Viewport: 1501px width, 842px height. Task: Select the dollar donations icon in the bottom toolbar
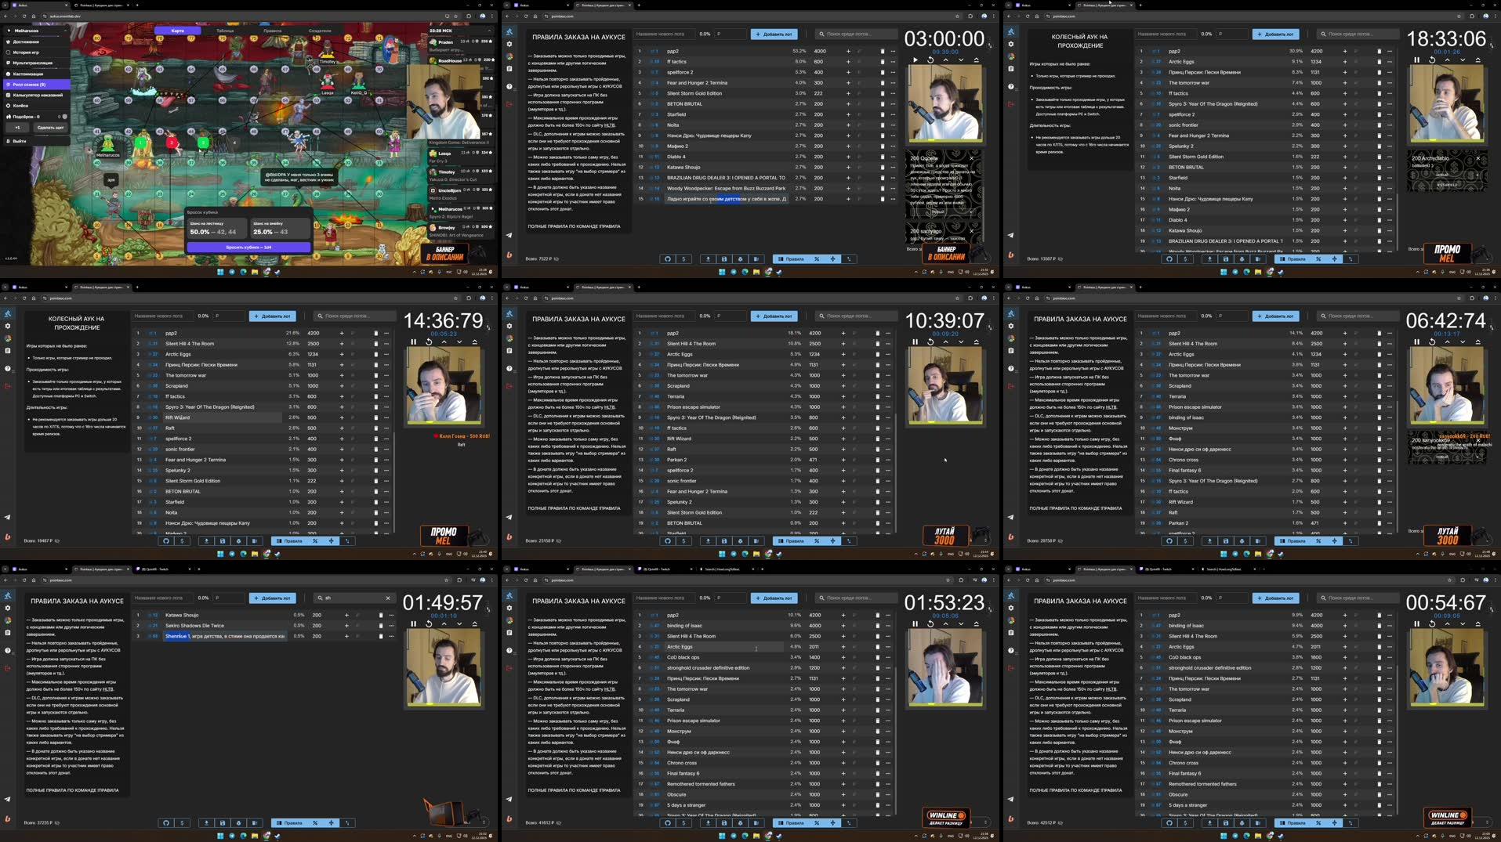tap(683, 258)
